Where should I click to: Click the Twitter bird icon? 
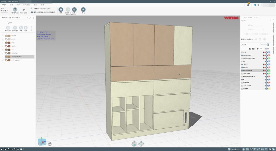point(255,5)
